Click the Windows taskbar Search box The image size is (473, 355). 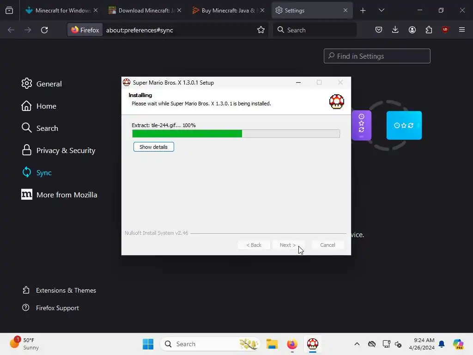pyautogui.click(x=210, y=344)
